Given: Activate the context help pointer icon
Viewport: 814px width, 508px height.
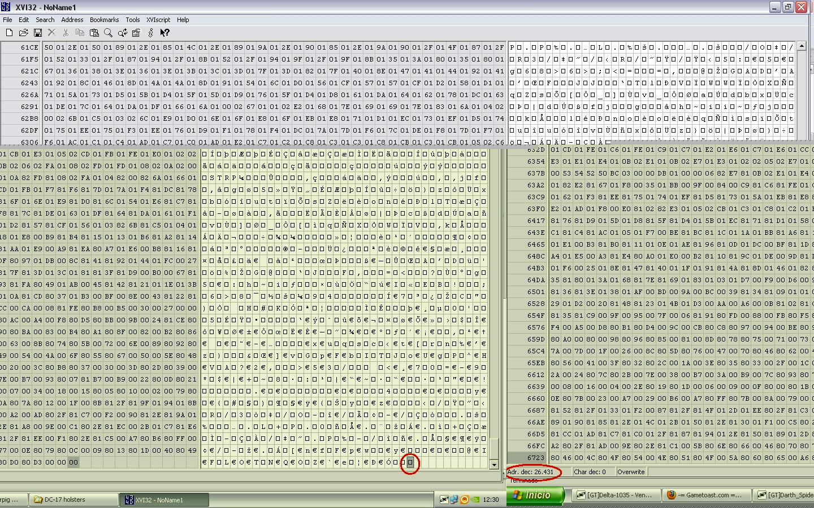Looking at the screenshot, I should click(164, 33).
